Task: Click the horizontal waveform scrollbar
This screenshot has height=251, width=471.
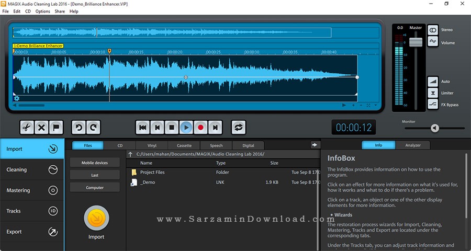Action: point(31,106)
